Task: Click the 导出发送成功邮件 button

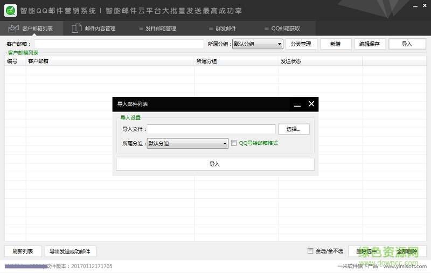Action: [70, 251]
